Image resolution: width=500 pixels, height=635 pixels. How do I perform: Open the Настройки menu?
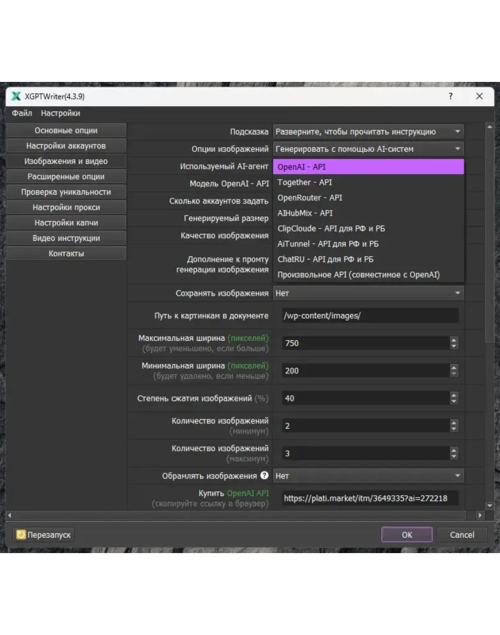[60, 113]
